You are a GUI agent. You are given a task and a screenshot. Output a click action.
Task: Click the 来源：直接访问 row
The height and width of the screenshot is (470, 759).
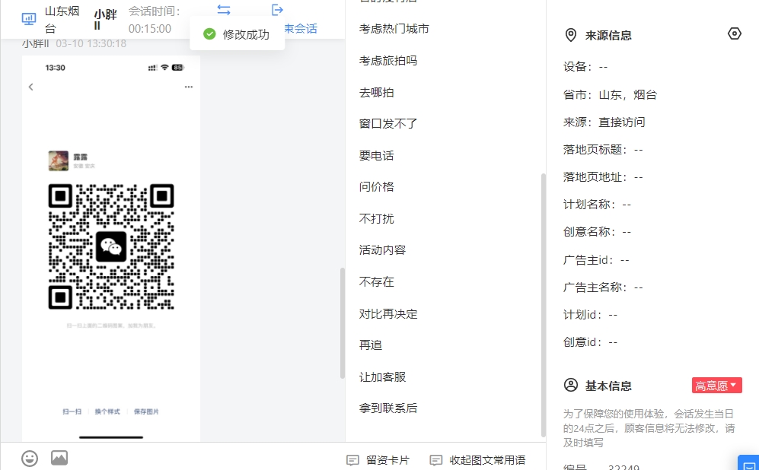(x=604, y=122)
